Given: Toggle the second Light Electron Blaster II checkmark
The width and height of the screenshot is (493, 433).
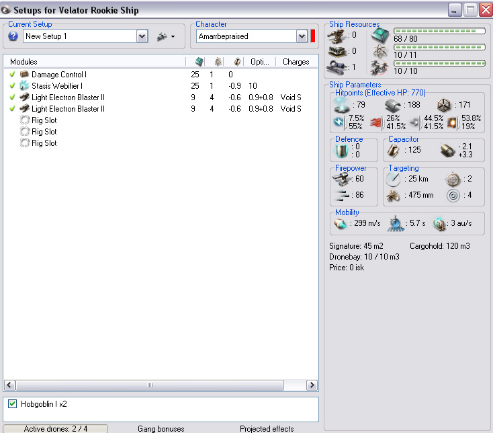Looking at the screenshot, I should (12, 108).
